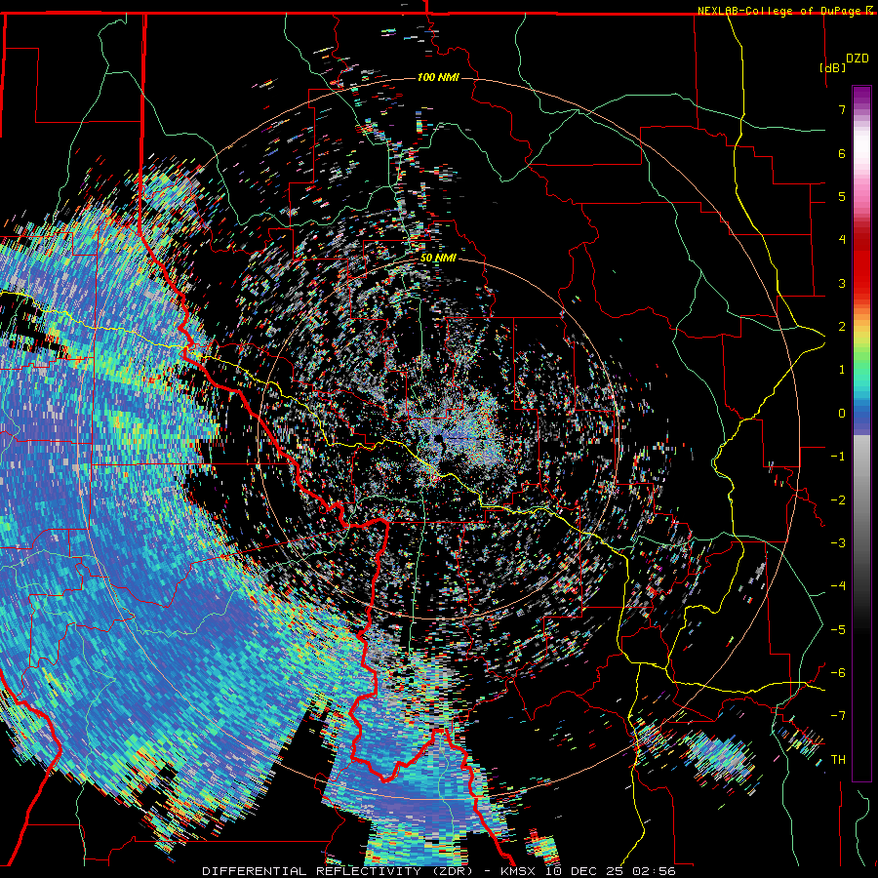The width and height of the screenshot is (878, 878).
Task: Click the 5 value on the color scale
Action: (x=842, y=196)
